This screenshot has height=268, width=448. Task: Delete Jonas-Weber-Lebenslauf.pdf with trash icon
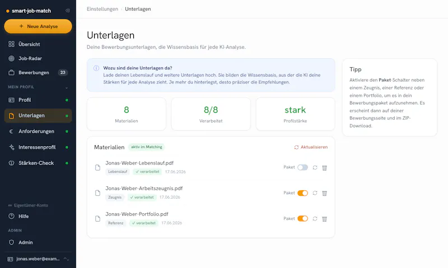click(x=324, y=168)
